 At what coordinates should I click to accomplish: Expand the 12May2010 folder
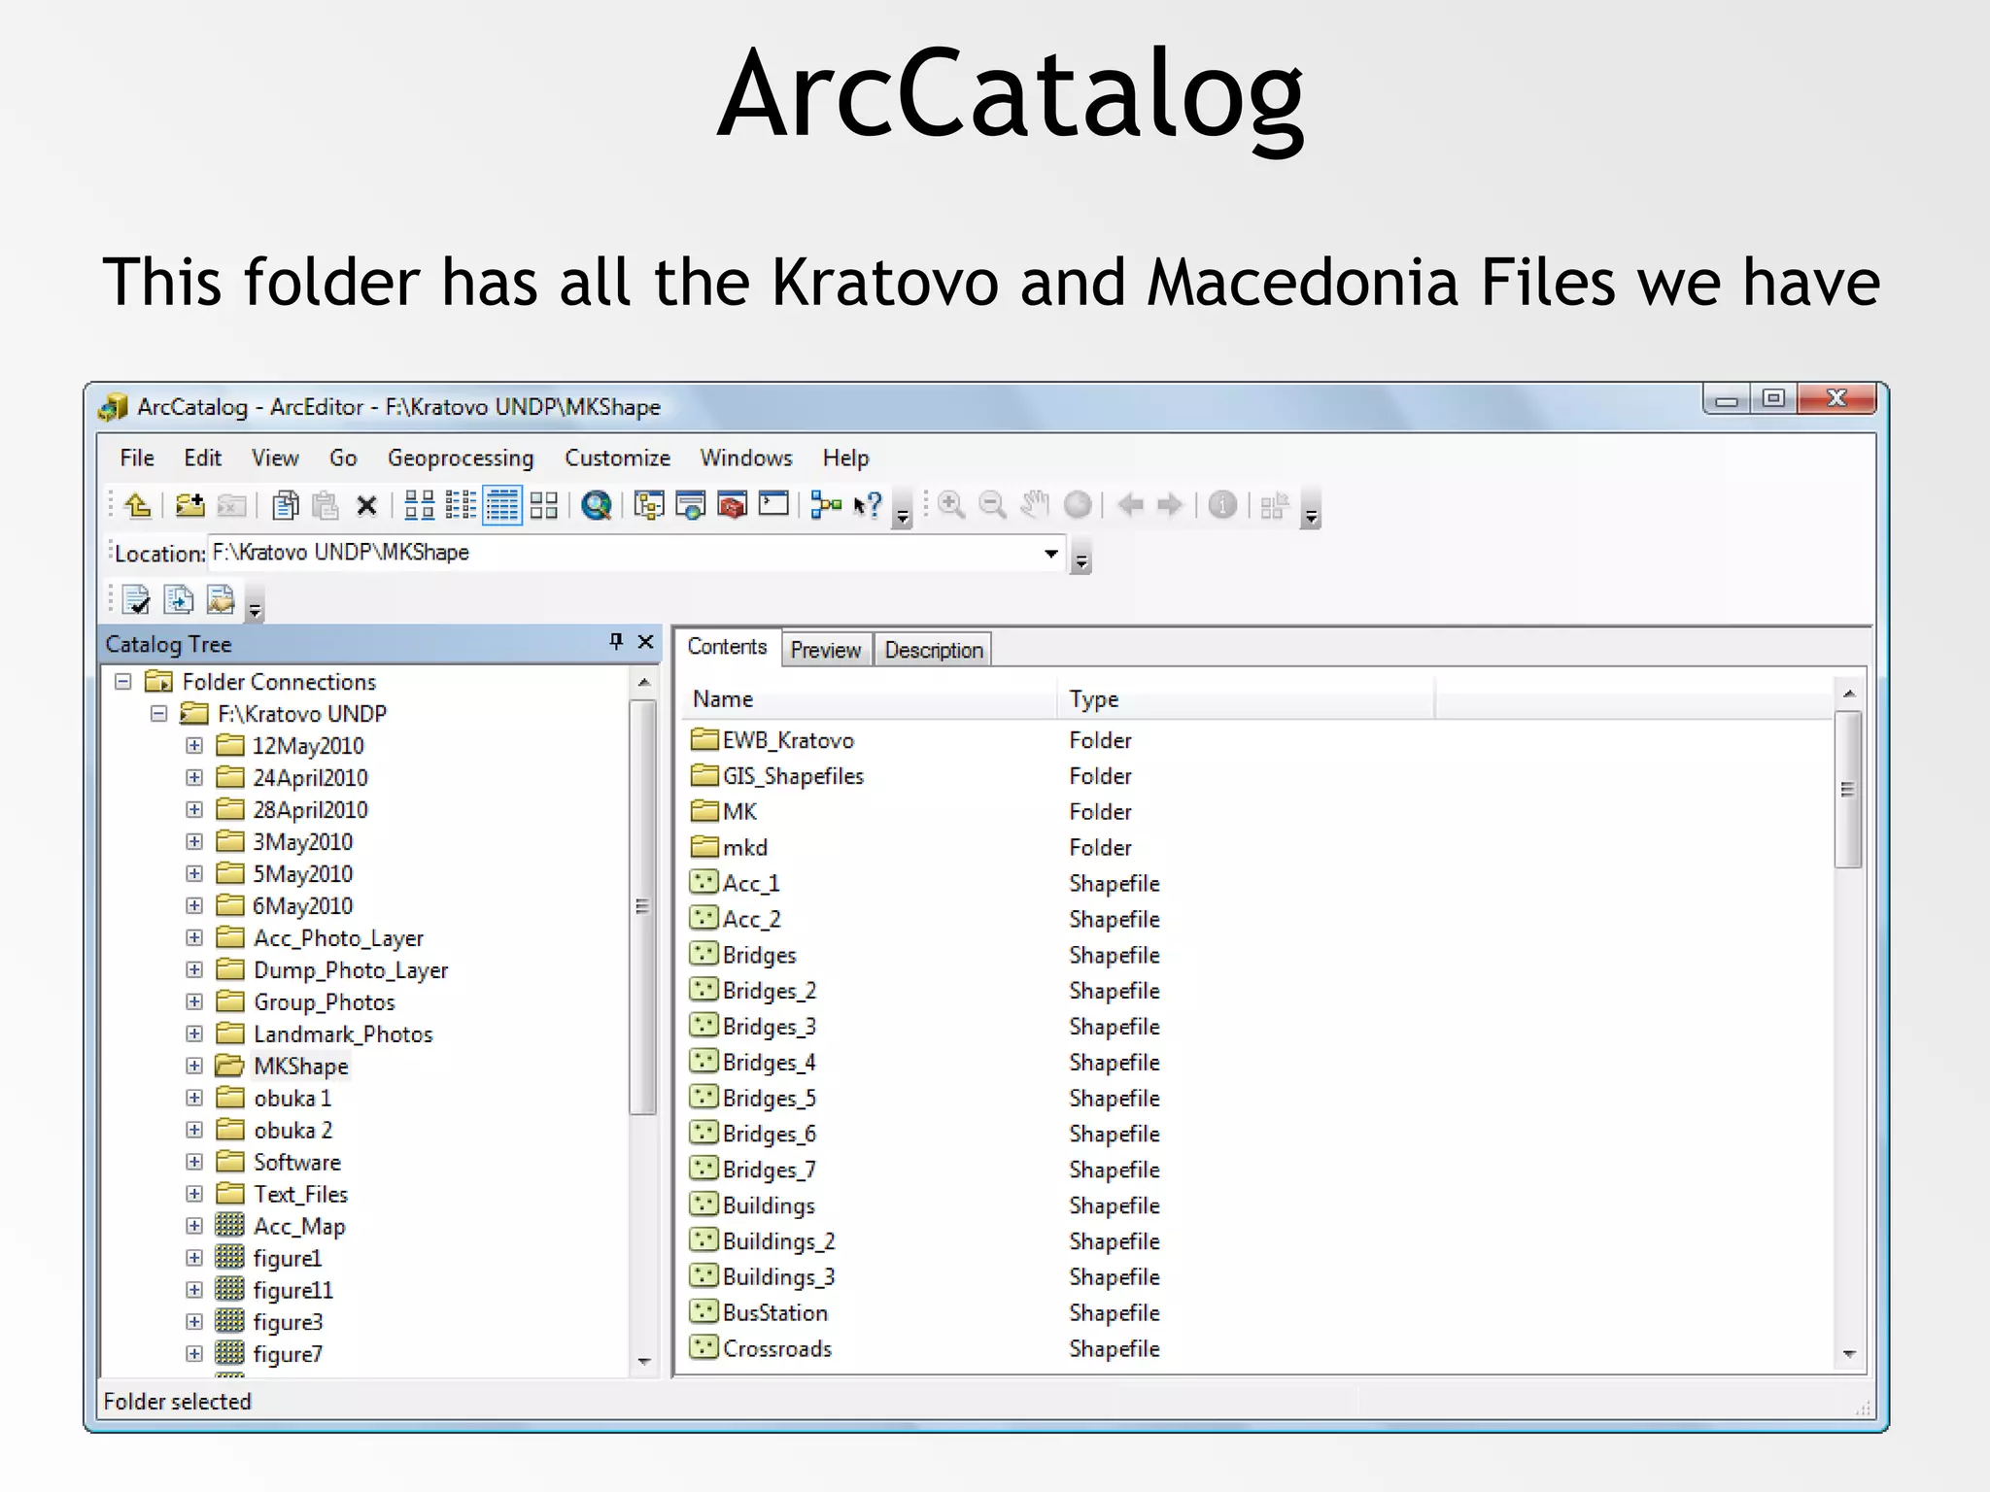coord(194,745)
